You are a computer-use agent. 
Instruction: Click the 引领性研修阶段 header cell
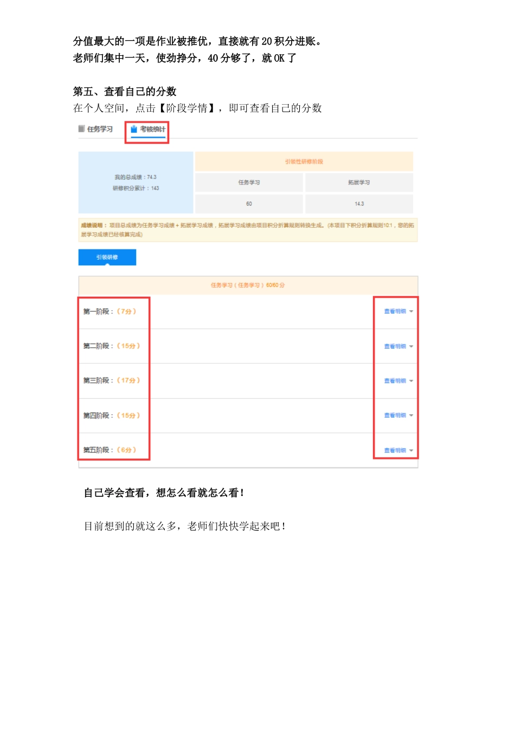[304, 162]
